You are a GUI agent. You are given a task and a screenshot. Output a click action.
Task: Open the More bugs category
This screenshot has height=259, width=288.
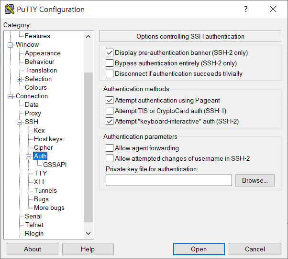click(49, 207)
